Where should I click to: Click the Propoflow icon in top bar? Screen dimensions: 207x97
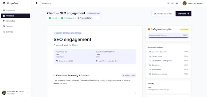click(36, 3)
